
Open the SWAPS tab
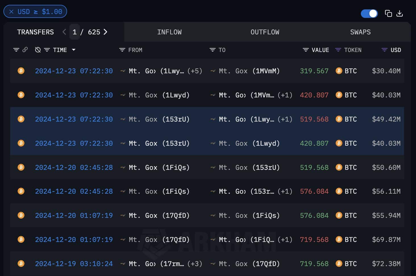tap(360, 32)
